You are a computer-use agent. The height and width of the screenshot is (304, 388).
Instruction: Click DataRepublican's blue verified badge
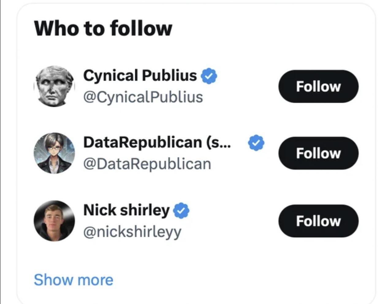pos(256,142)
